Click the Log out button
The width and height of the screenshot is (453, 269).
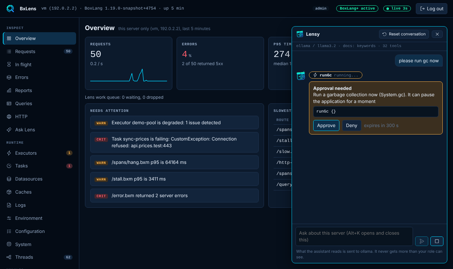(431, 8)
